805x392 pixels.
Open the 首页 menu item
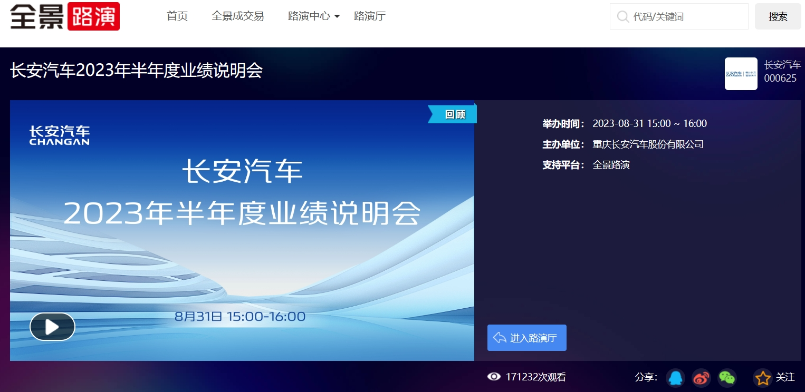point(177,16)
